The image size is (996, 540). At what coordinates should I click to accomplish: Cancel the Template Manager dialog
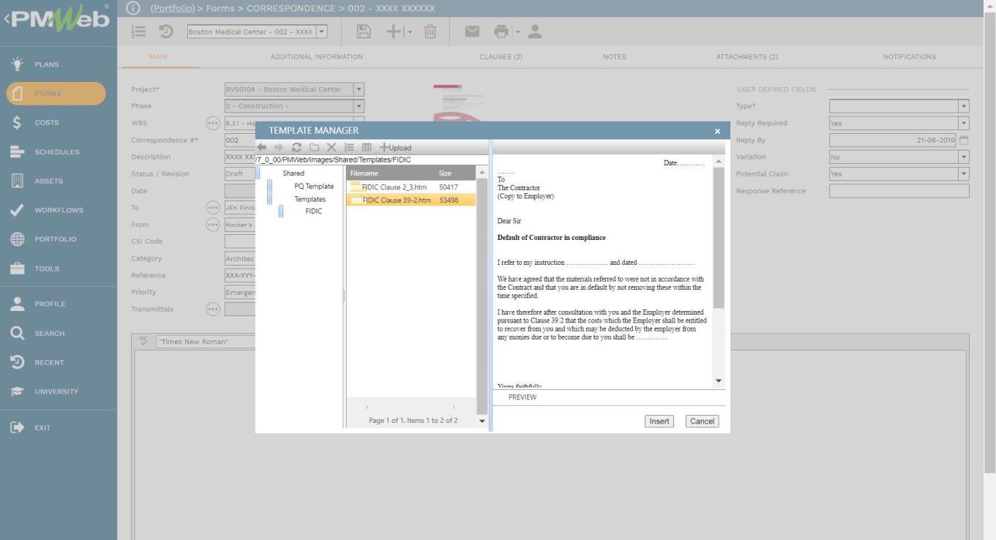[702, 421]
